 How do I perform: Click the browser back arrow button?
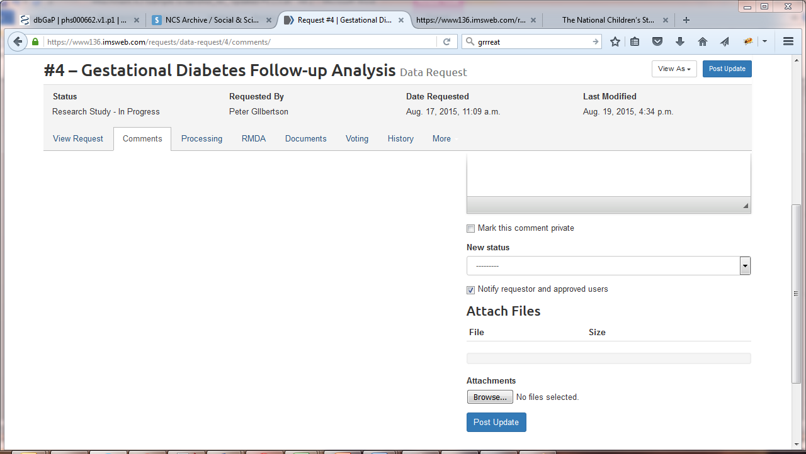pyautogui.click(x=17, y=42)
